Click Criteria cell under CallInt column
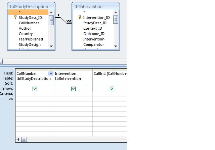 coord(110,94)
